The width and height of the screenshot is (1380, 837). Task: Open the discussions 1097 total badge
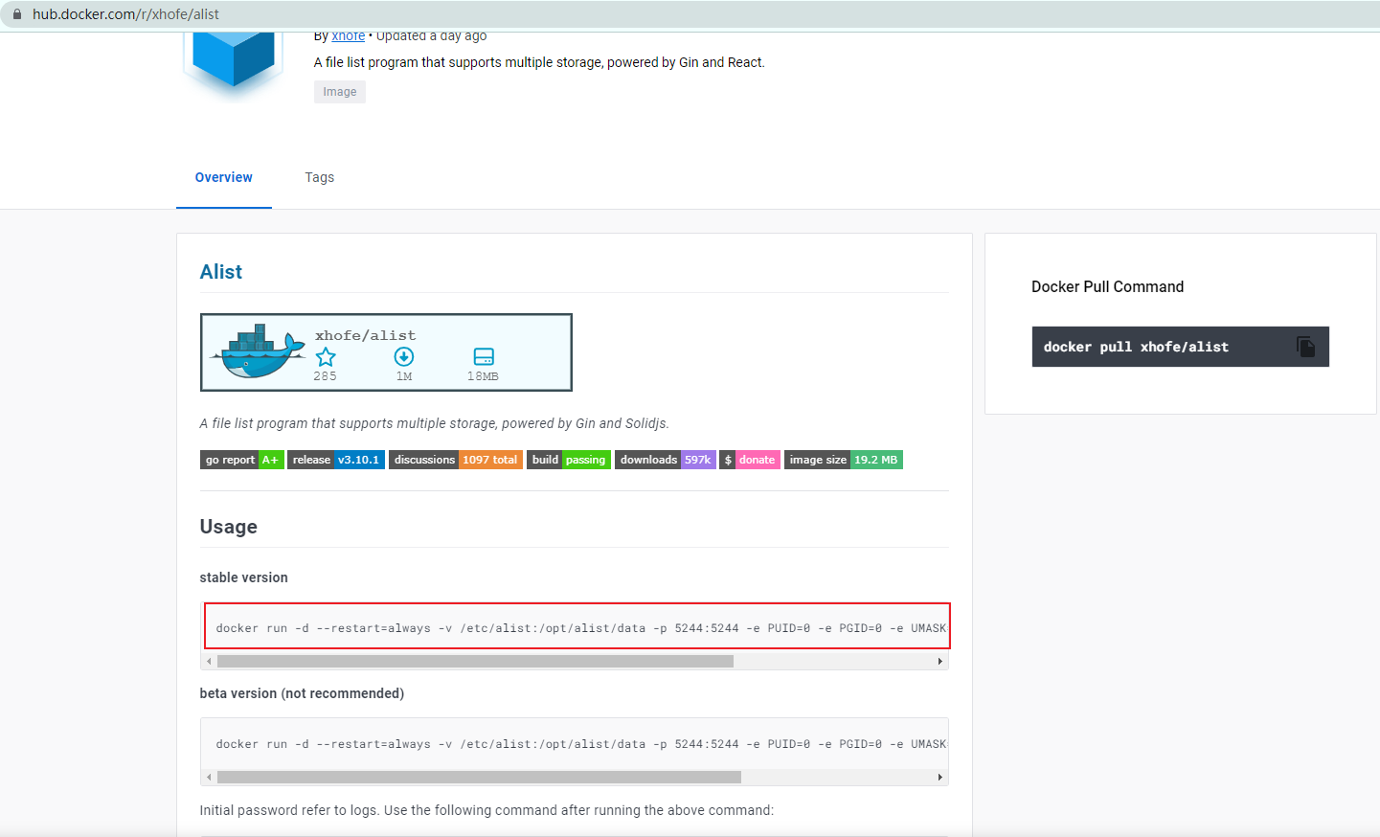[x=456, y=460]
